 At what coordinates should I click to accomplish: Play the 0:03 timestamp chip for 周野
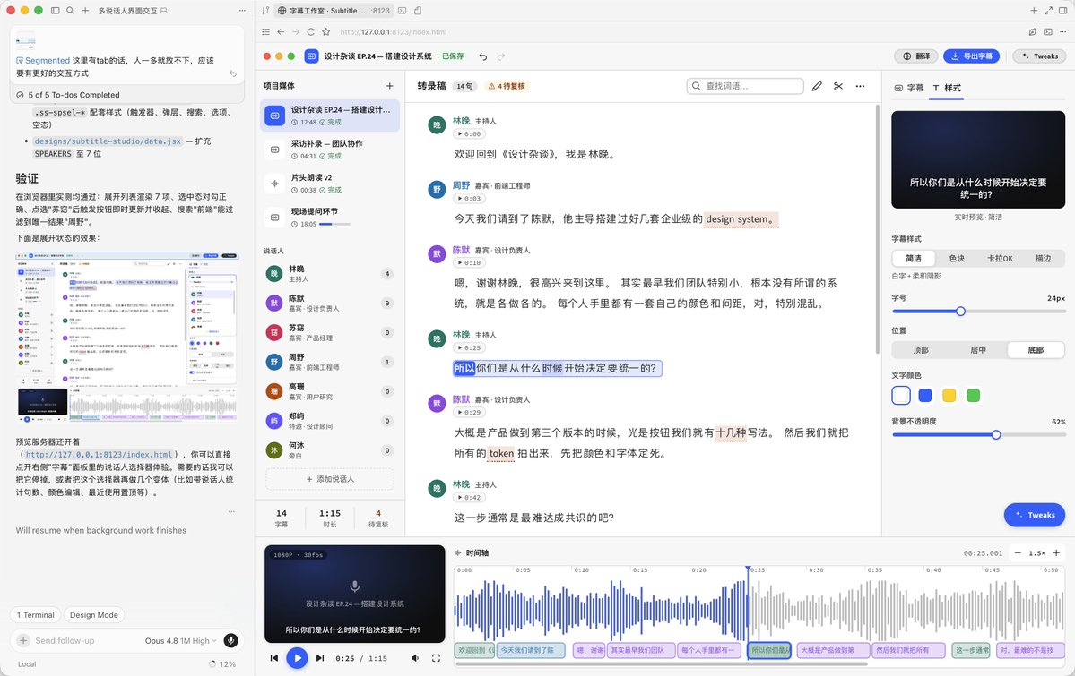click(x=469, y=199)
